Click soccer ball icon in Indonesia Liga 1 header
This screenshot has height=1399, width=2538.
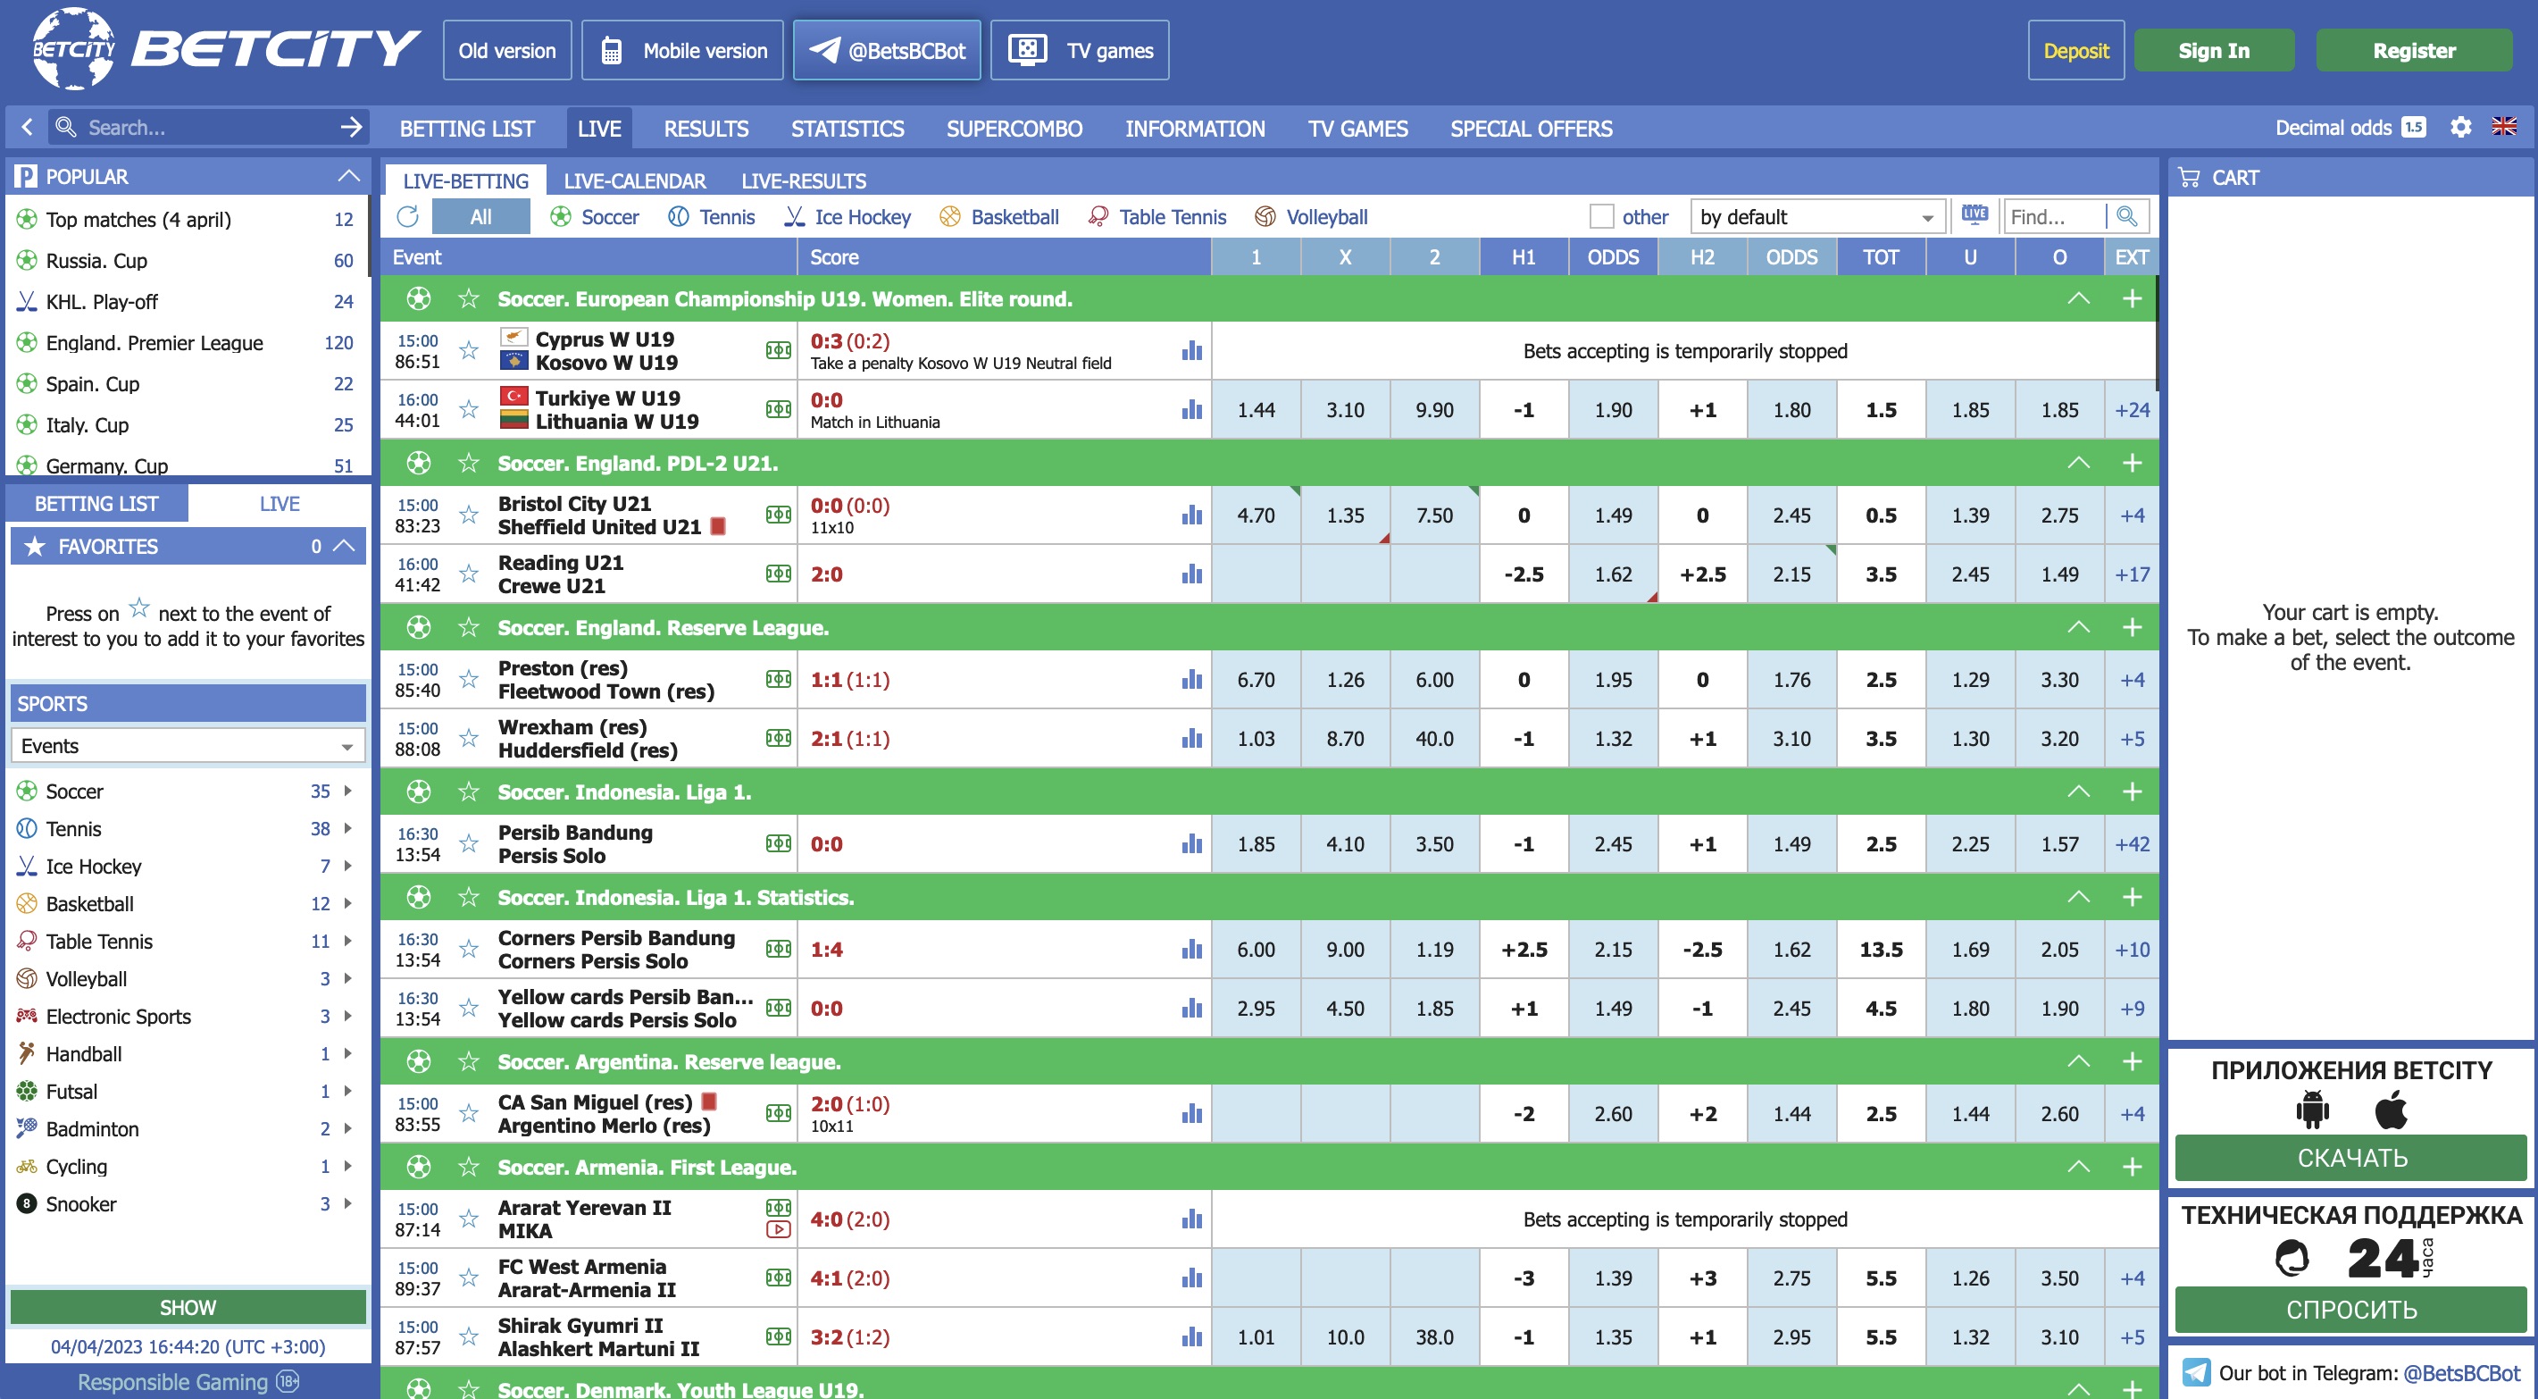419,791
